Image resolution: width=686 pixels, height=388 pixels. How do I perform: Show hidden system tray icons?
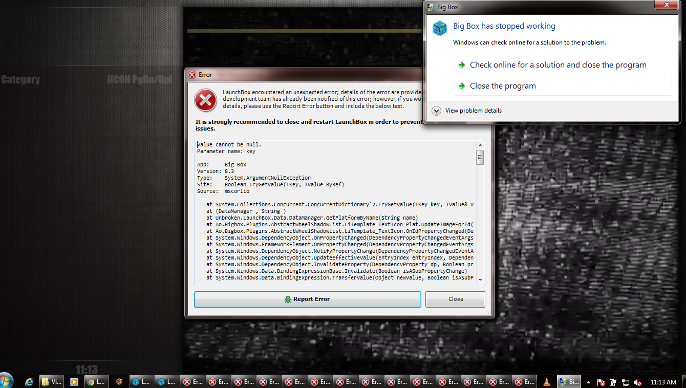(x=588, y=382)
